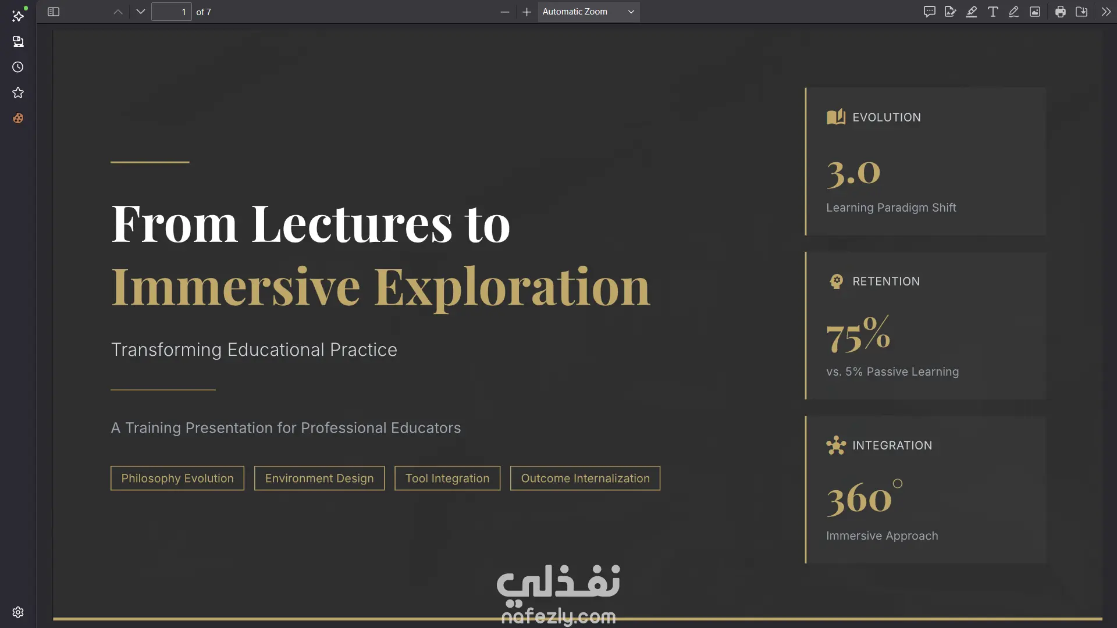
Task: Click the 'of 7' page count label
Action: coord(204,12)
